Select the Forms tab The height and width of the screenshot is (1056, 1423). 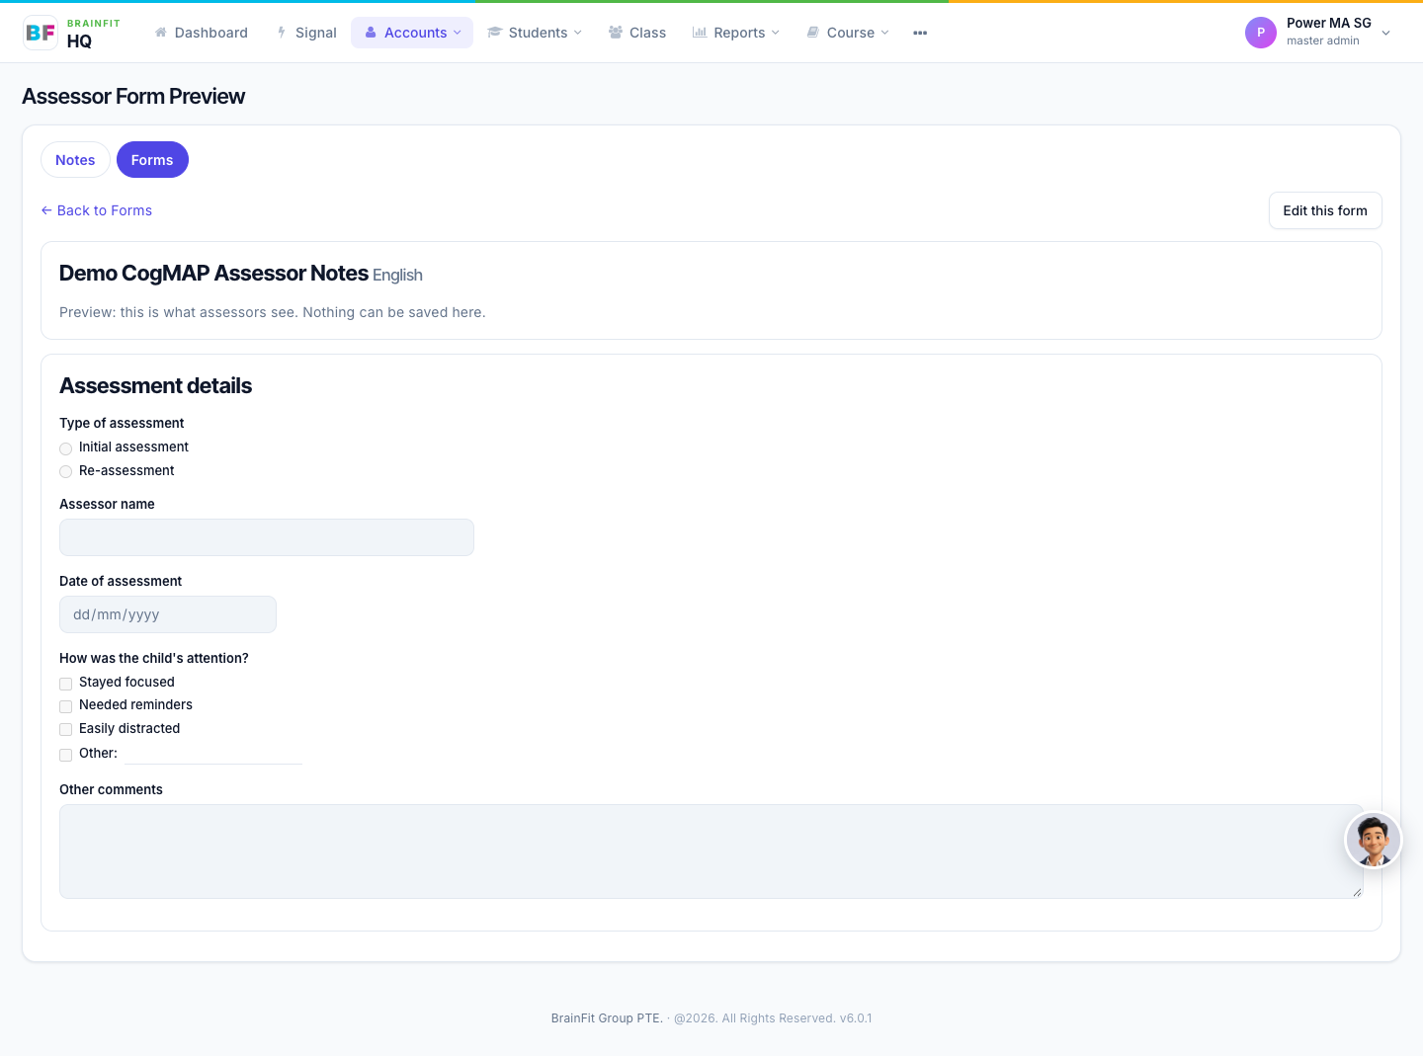click(152, 160)
